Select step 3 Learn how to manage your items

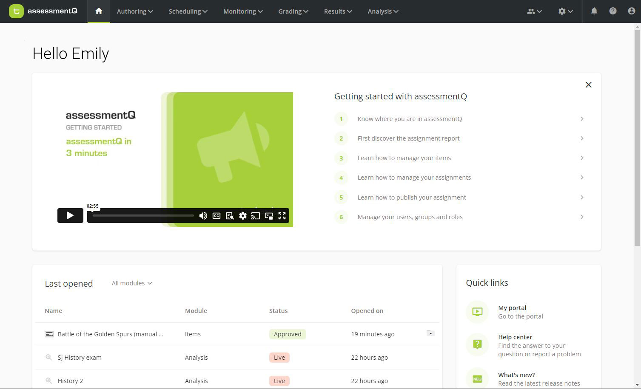coord(404,158)
